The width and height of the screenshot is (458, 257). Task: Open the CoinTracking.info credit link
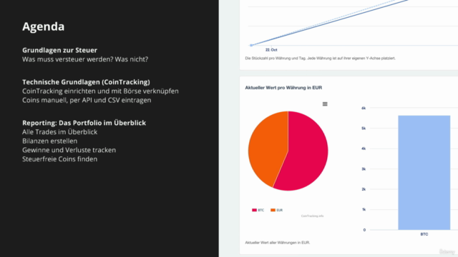(x=312, y=216)
